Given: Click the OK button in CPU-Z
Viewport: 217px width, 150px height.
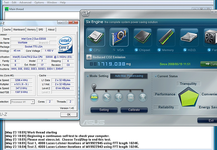Looking at the screenshot, I should tap(69, 115).
